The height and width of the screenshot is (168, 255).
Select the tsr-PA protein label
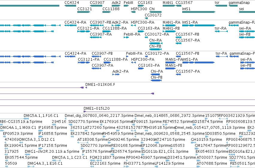pos(221,53)
